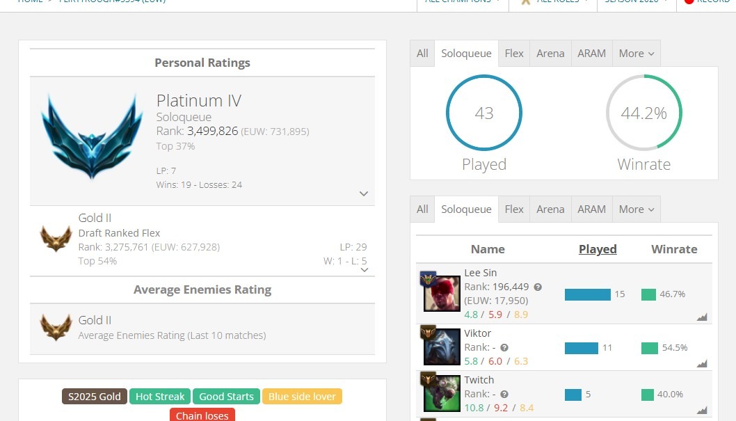Screen dimensions: 736x421
Task: Click the Chain loses tag
Action: (x=202, y=415)
